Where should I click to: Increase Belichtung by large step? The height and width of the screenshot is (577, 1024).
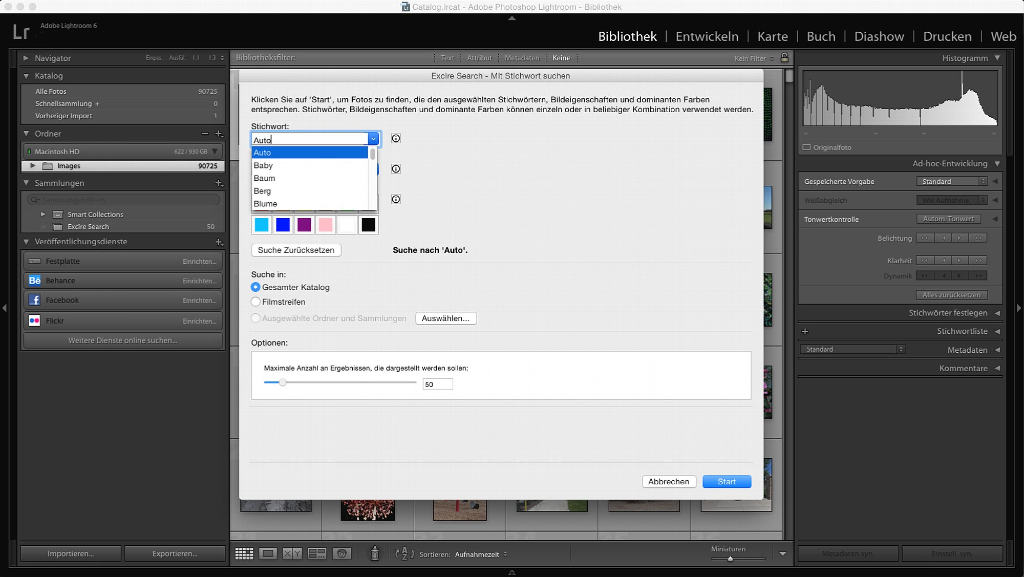pos(978,238)
